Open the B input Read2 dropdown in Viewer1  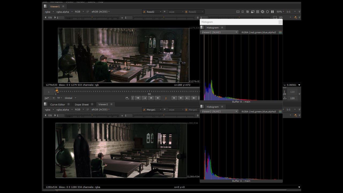(194, 12)
